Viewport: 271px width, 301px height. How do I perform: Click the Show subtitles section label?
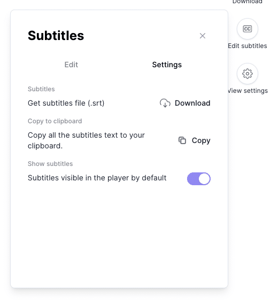point(50,164)
